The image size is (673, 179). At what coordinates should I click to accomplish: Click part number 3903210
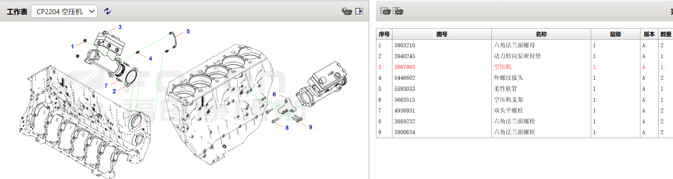click(x=405, y=45)
